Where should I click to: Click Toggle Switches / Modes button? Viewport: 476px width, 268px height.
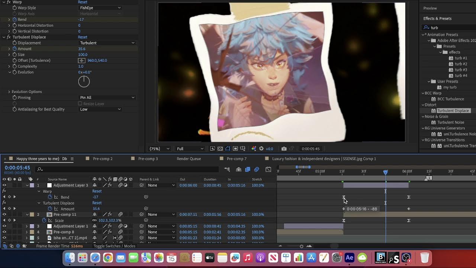[114, 246]
